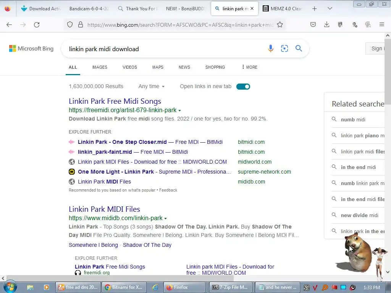This screenshot has width=391, height=293.
Task: Click the Sign in button
Action: pos(375,48)
